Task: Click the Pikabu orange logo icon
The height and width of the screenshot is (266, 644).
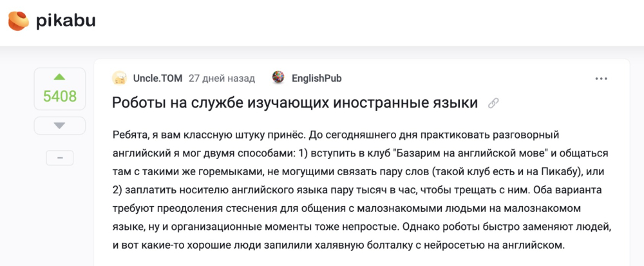Action: click(x=18, y=21)
